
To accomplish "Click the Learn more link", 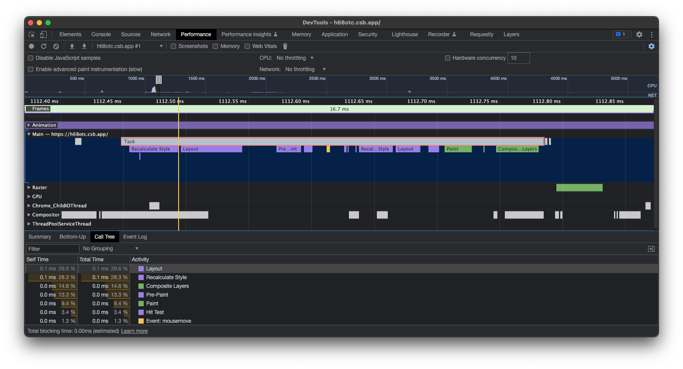I will [x=134, y=331].
